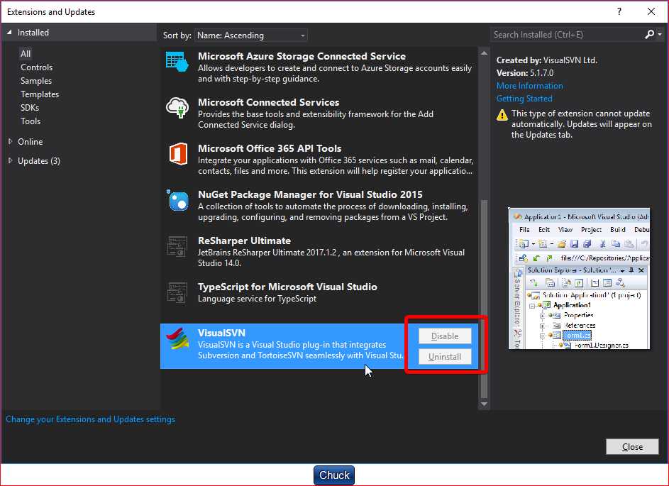The image size is (669, 486).
Task: Click the scroll down arrow of the list
Action: (x=484, y=404)
